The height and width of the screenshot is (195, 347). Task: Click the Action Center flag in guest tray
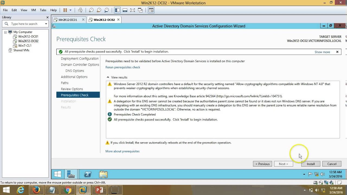(x=310, y=174)
